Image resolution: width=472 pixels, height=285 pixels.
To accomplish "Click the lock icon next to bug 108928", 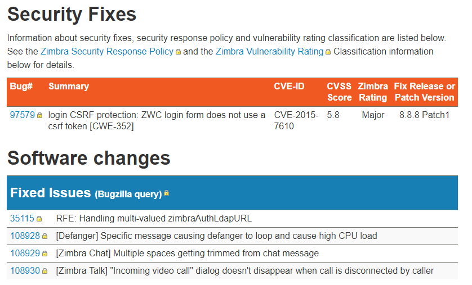I will 45,236.
